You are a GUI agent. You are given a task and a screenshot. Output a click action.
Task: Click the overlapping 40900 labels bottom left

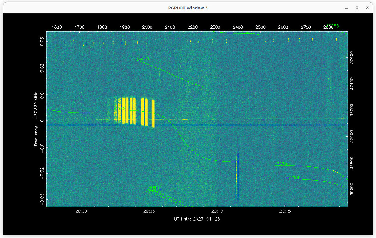[154, 189]
